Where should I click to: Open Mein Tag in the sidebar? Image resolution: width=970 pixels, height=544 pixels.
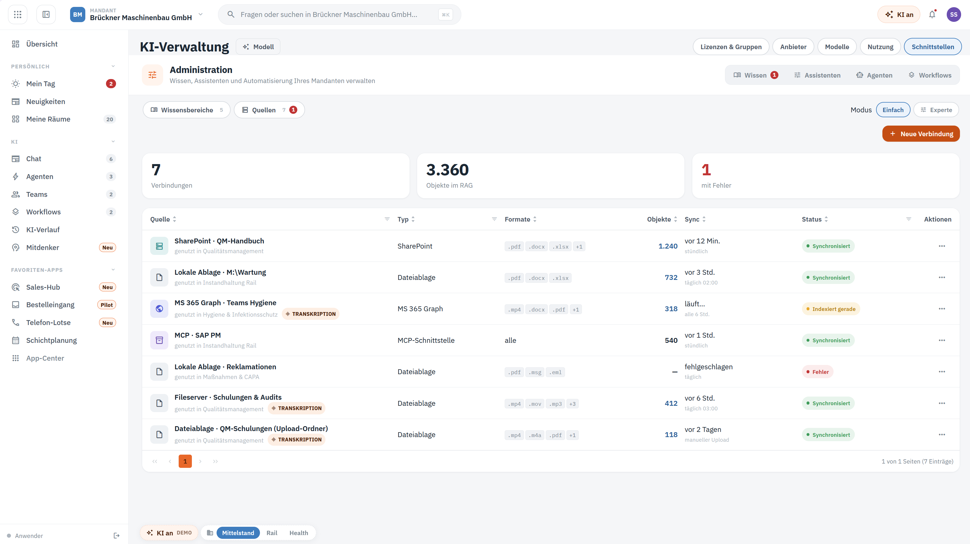point(64,84)
